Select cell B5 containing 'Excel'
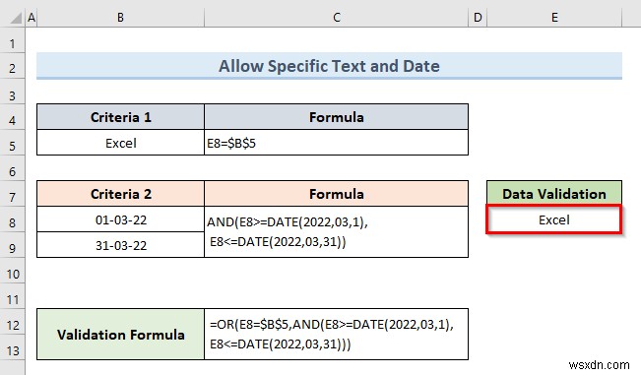 pyautogui.click(x=120, y=143)
